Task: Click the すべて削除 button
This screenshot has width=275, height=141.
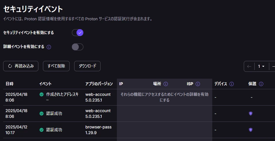Action: pos(56,66)
